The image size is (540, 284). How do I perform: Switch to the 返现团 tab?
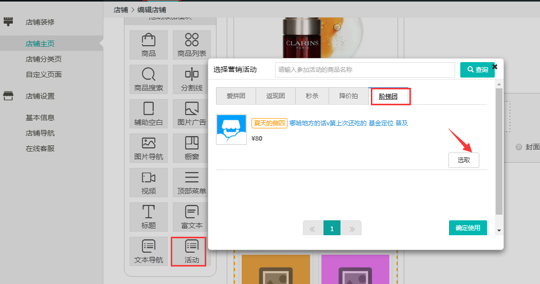(276, 96)
